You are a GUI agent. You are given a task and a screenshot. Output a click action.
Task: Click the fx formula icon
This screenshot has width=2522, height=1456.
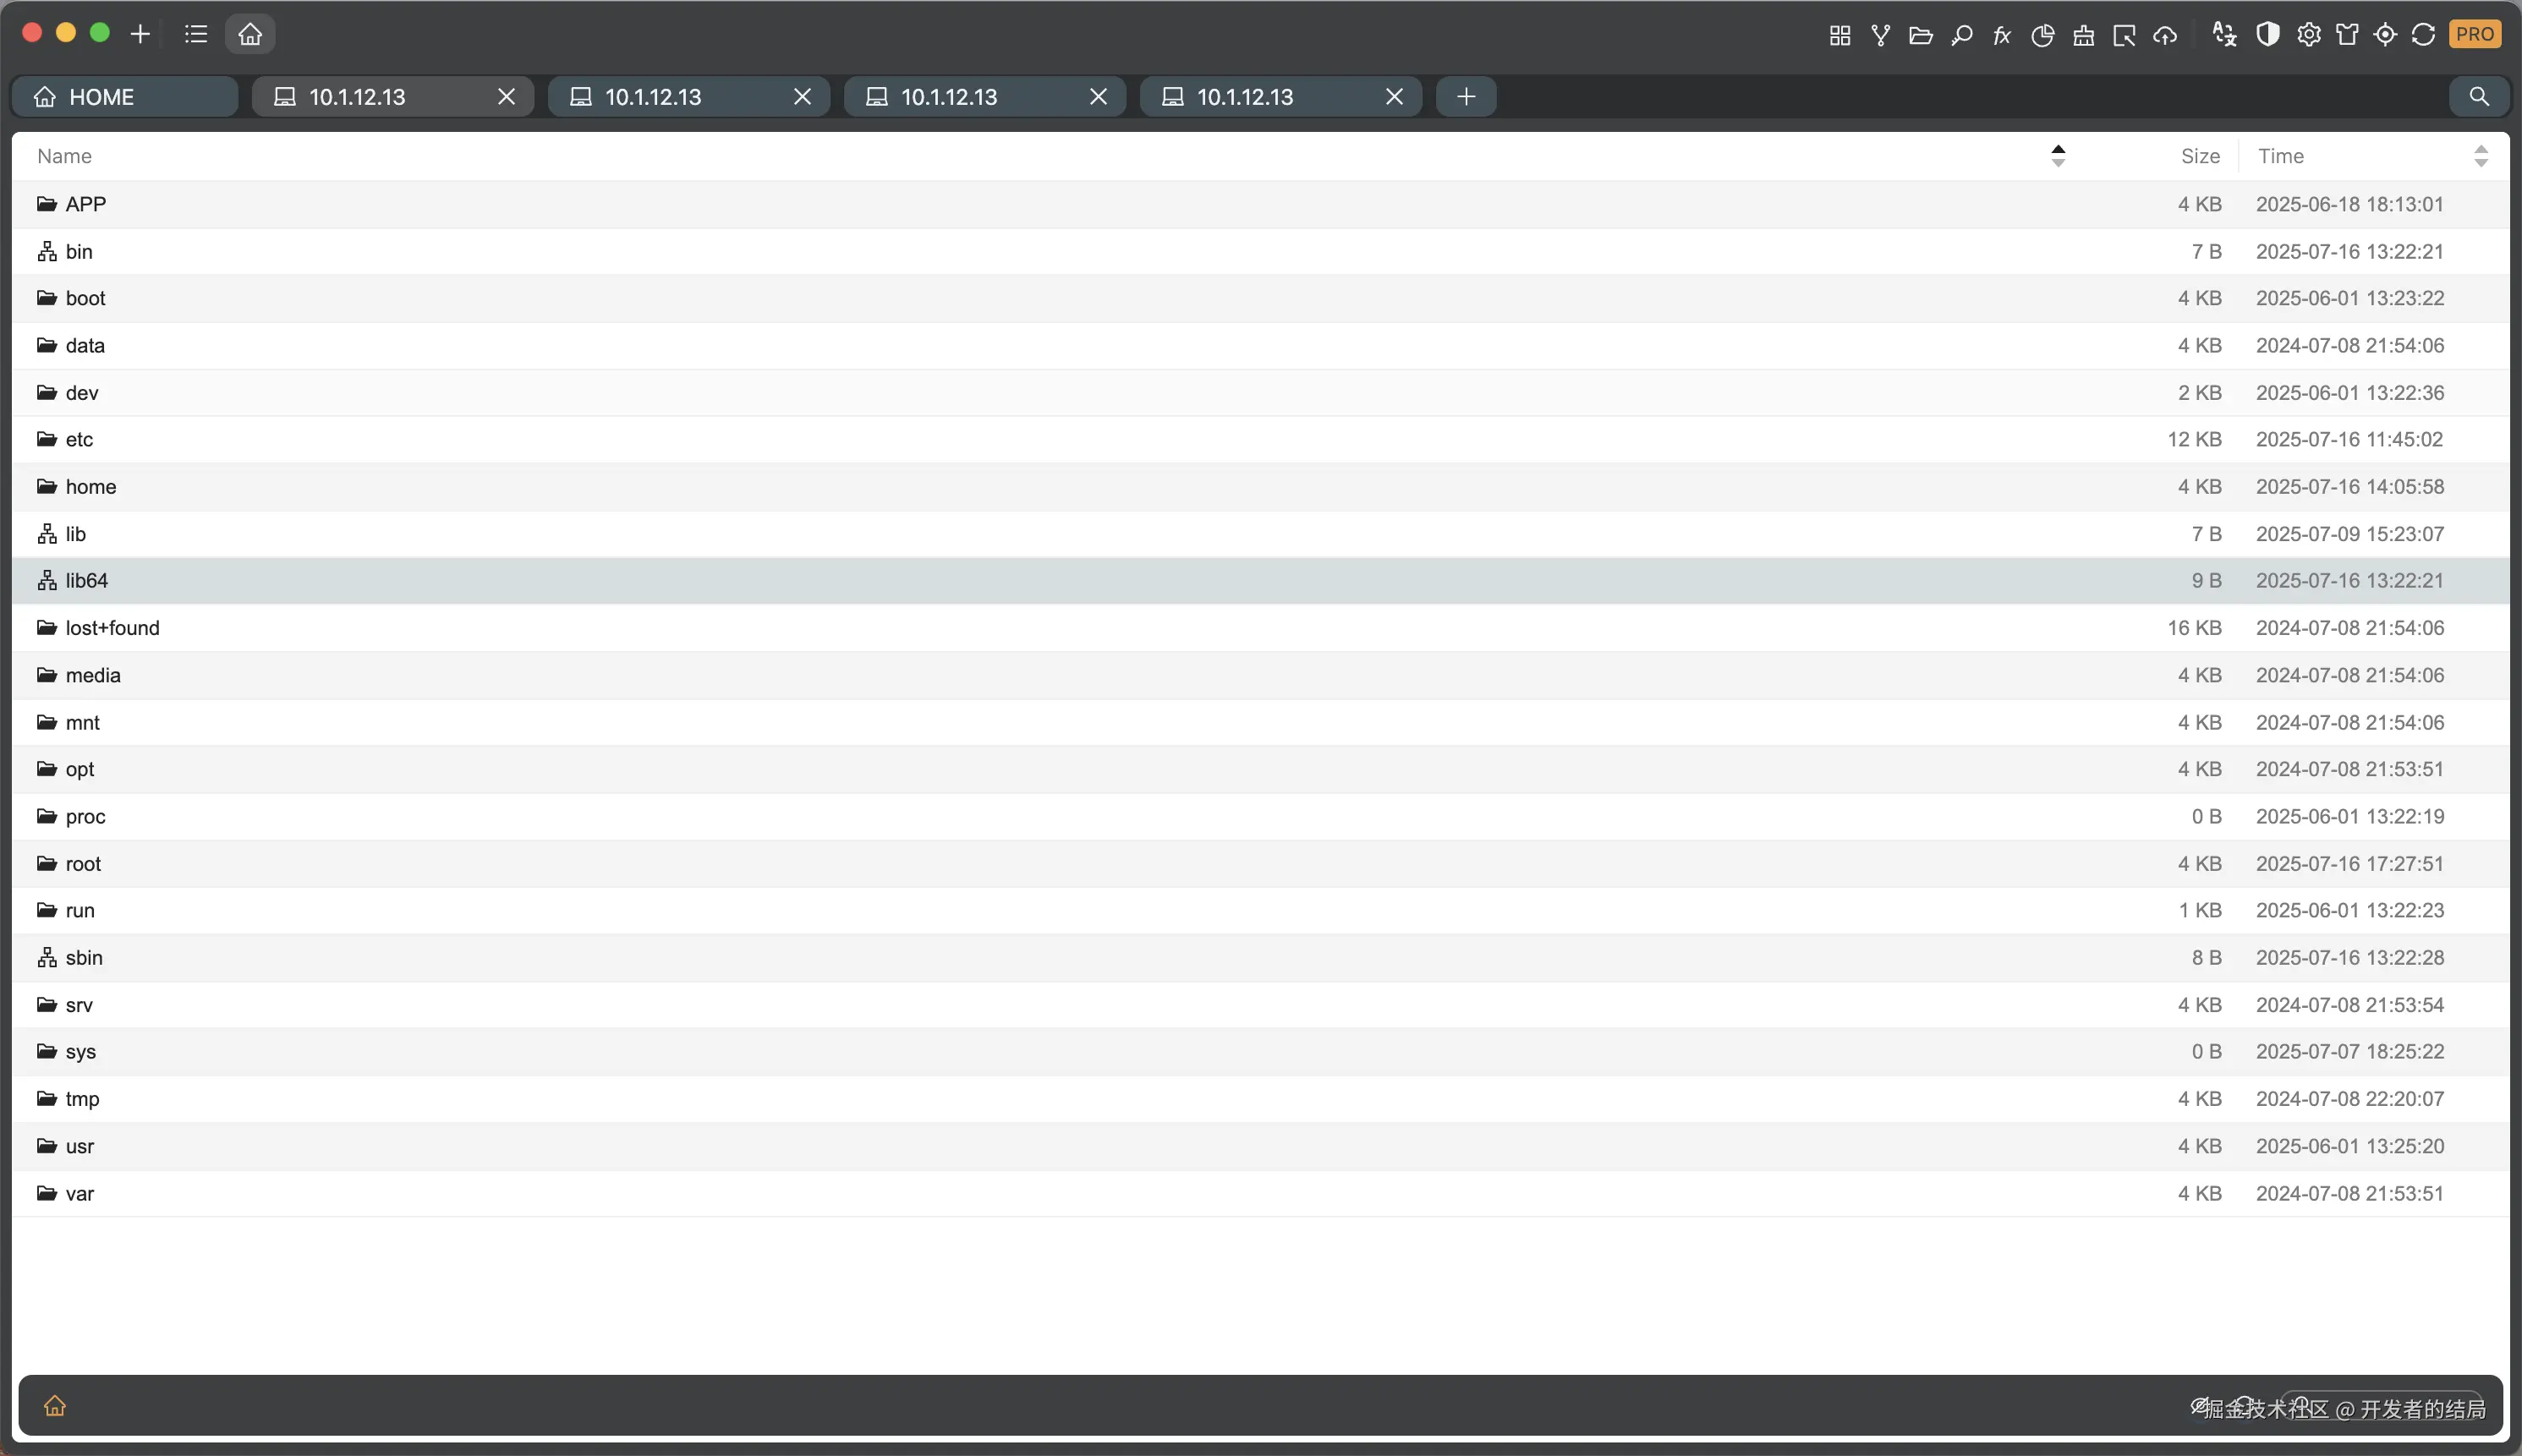pos(2001,36)
